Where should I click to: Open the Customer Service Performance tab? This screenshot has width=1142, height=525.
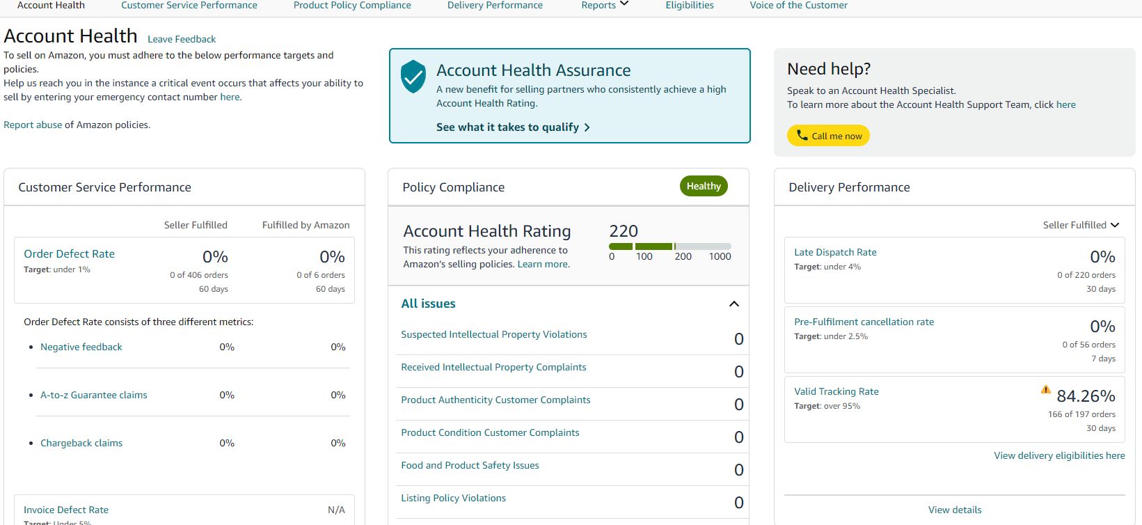tap(189, 5)
